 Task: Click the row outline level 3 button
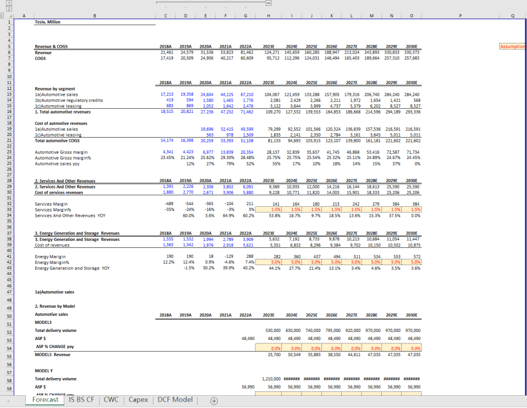click(3, 17)
